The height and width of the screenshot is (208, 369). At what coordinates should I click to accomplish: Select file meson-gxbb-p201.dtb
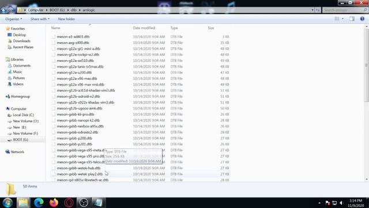(74, 144)
